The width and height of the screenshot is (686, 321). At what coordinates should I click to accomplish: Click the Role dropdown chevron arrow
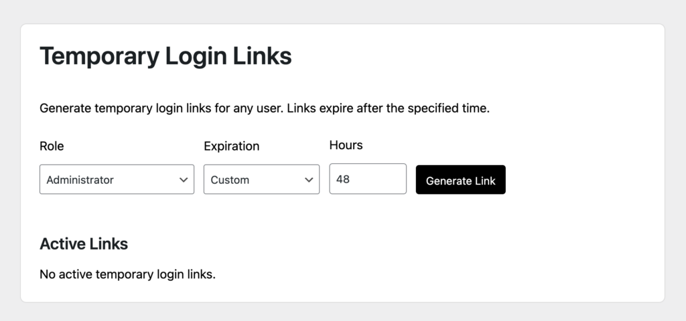(184, 180)
